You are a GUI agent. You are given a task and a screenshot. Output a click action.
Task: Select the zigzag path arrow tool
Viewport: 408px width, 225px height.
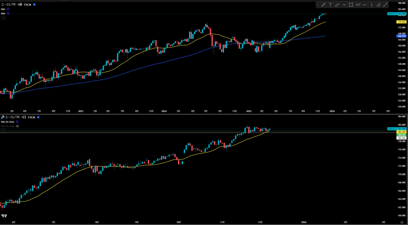[x=358, y=5]
